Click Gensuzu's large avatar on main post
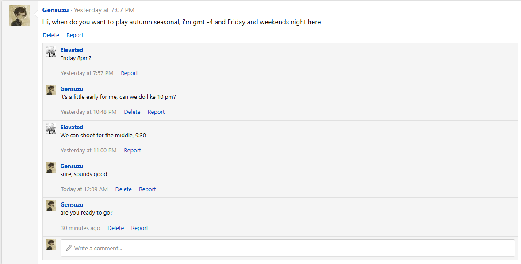 [x=19, y=16]
